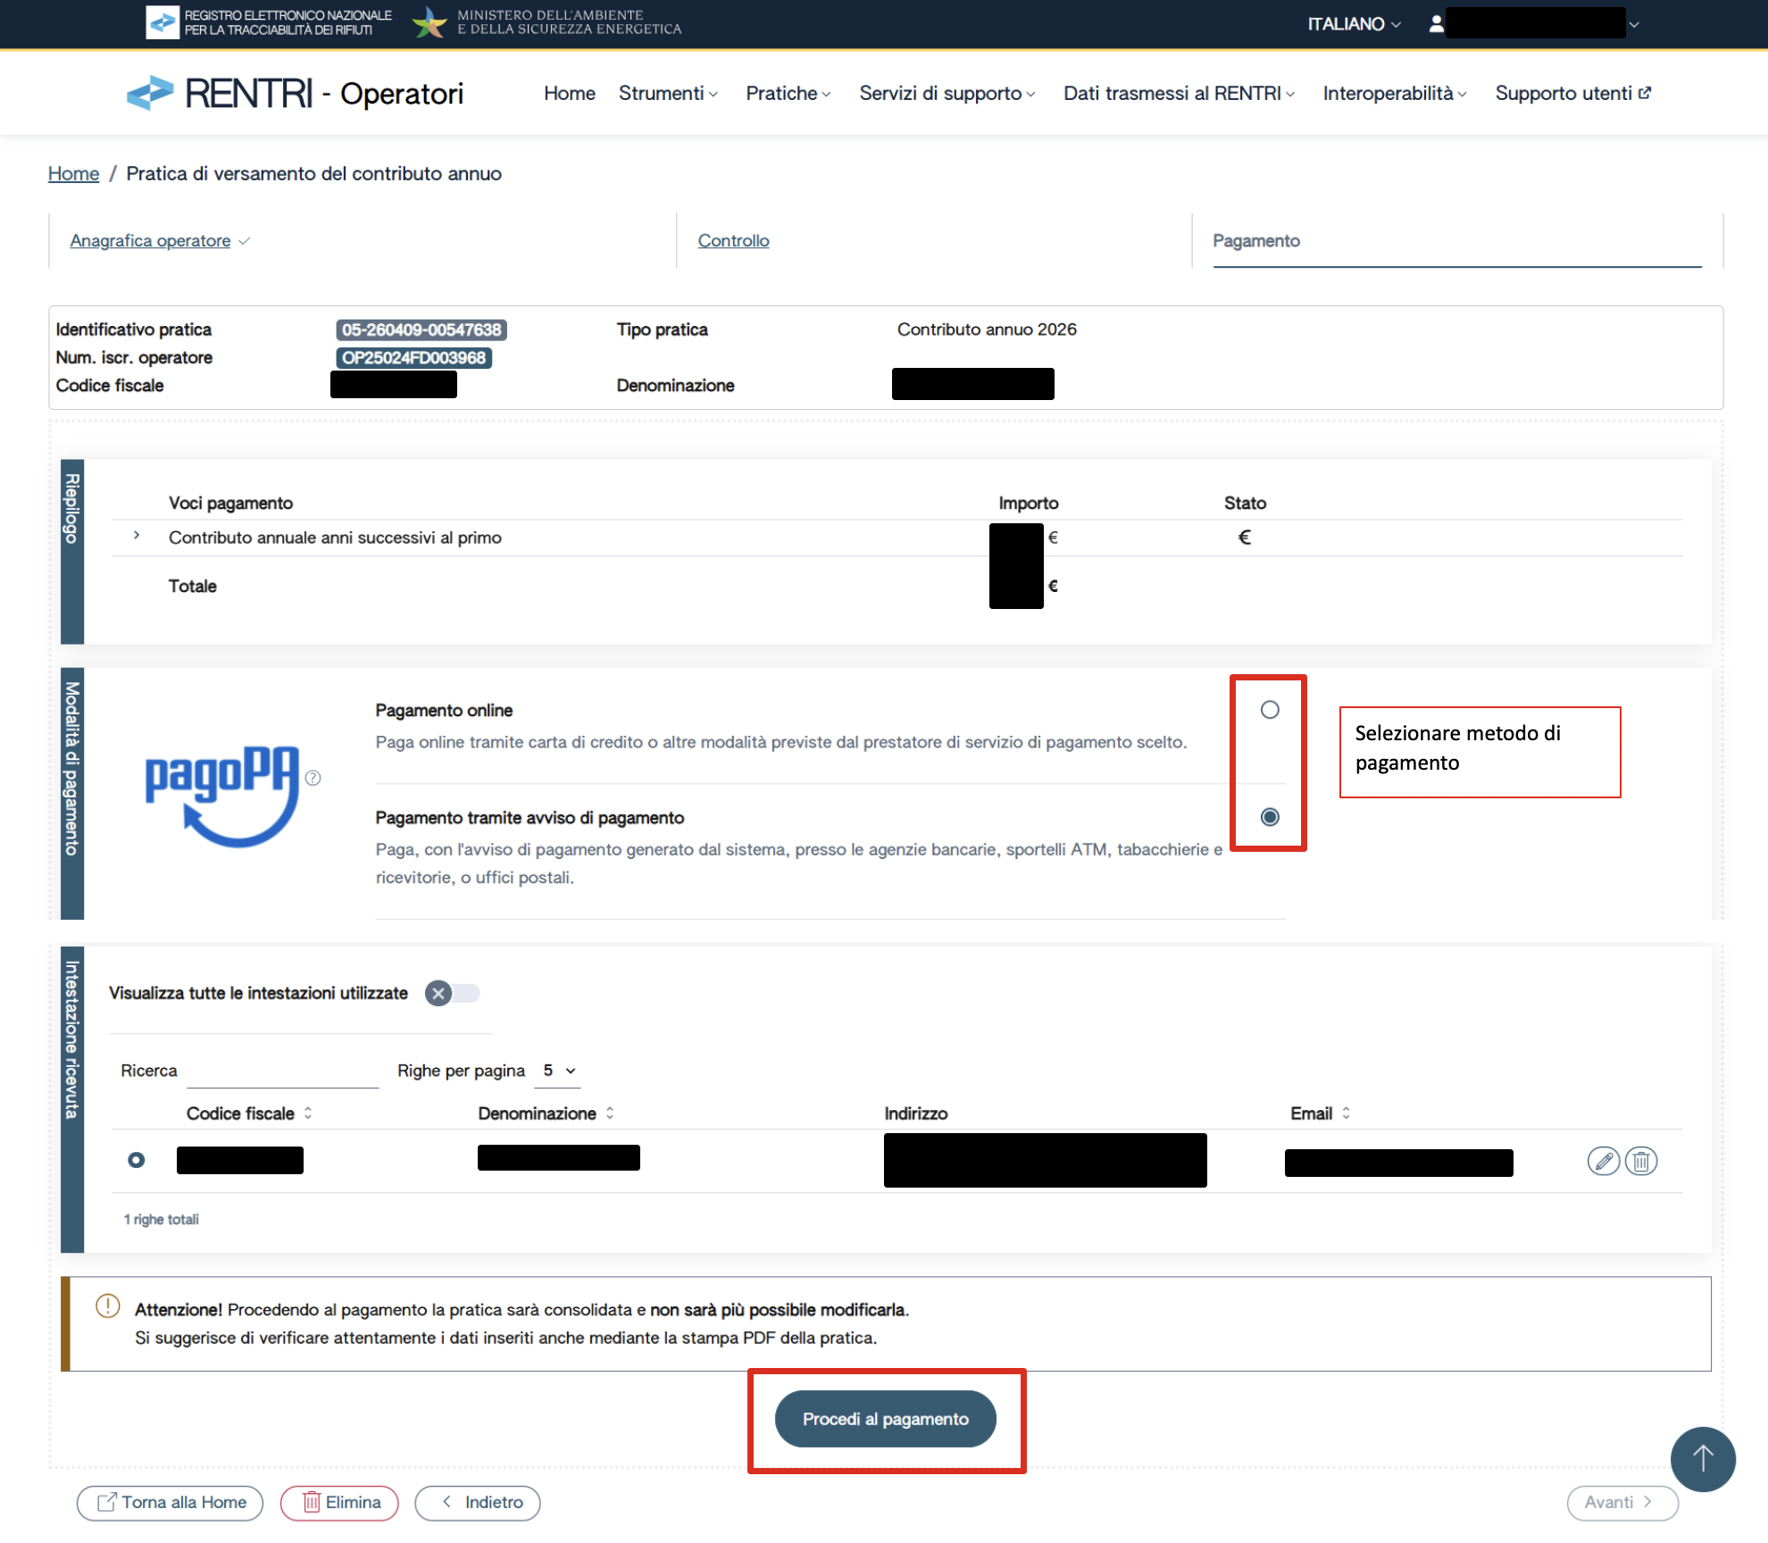Click the Home breadcrumb link

click(x=73, y=173)
